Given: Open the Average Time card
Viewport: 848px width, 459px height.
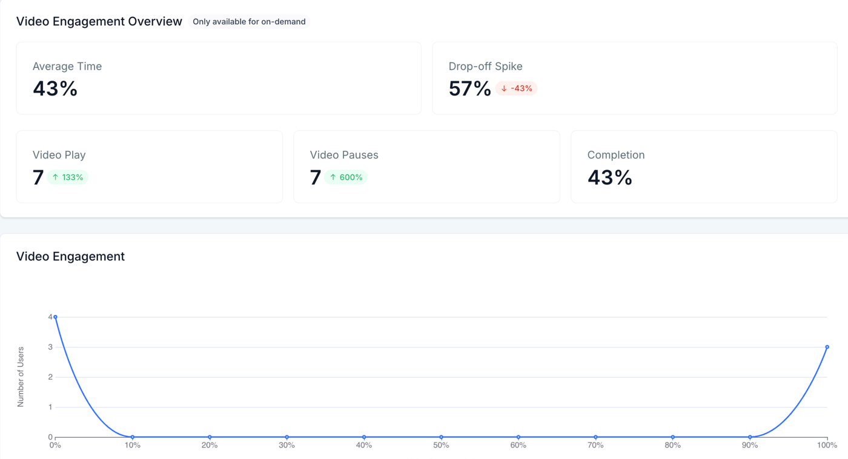Looking at the screenshot, I should pyautogui.click(x=219, y=78).
